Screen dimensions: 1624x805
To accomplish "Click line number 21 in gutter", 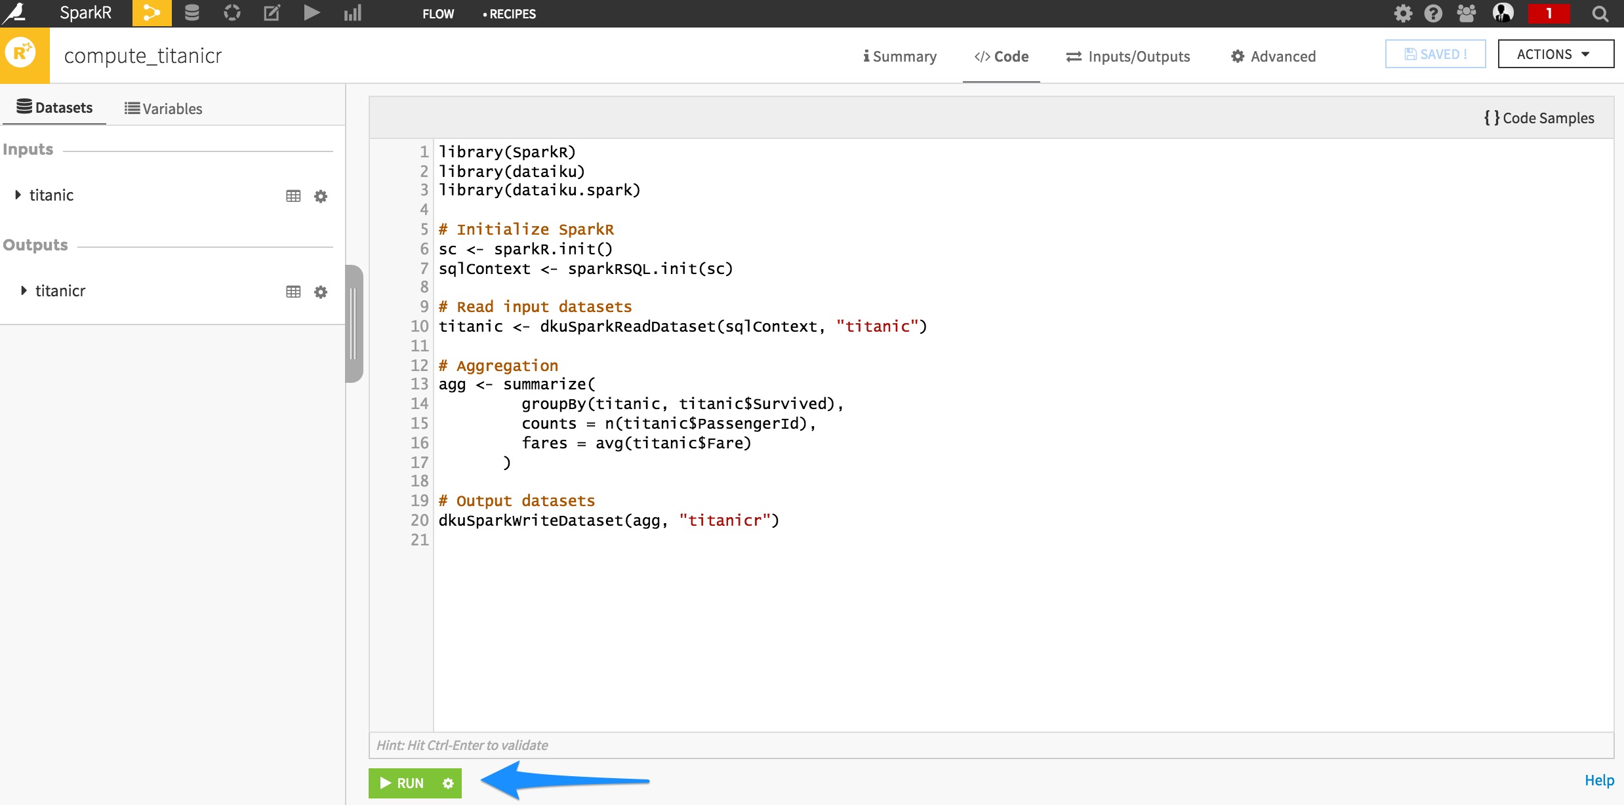I will [420, 540].
